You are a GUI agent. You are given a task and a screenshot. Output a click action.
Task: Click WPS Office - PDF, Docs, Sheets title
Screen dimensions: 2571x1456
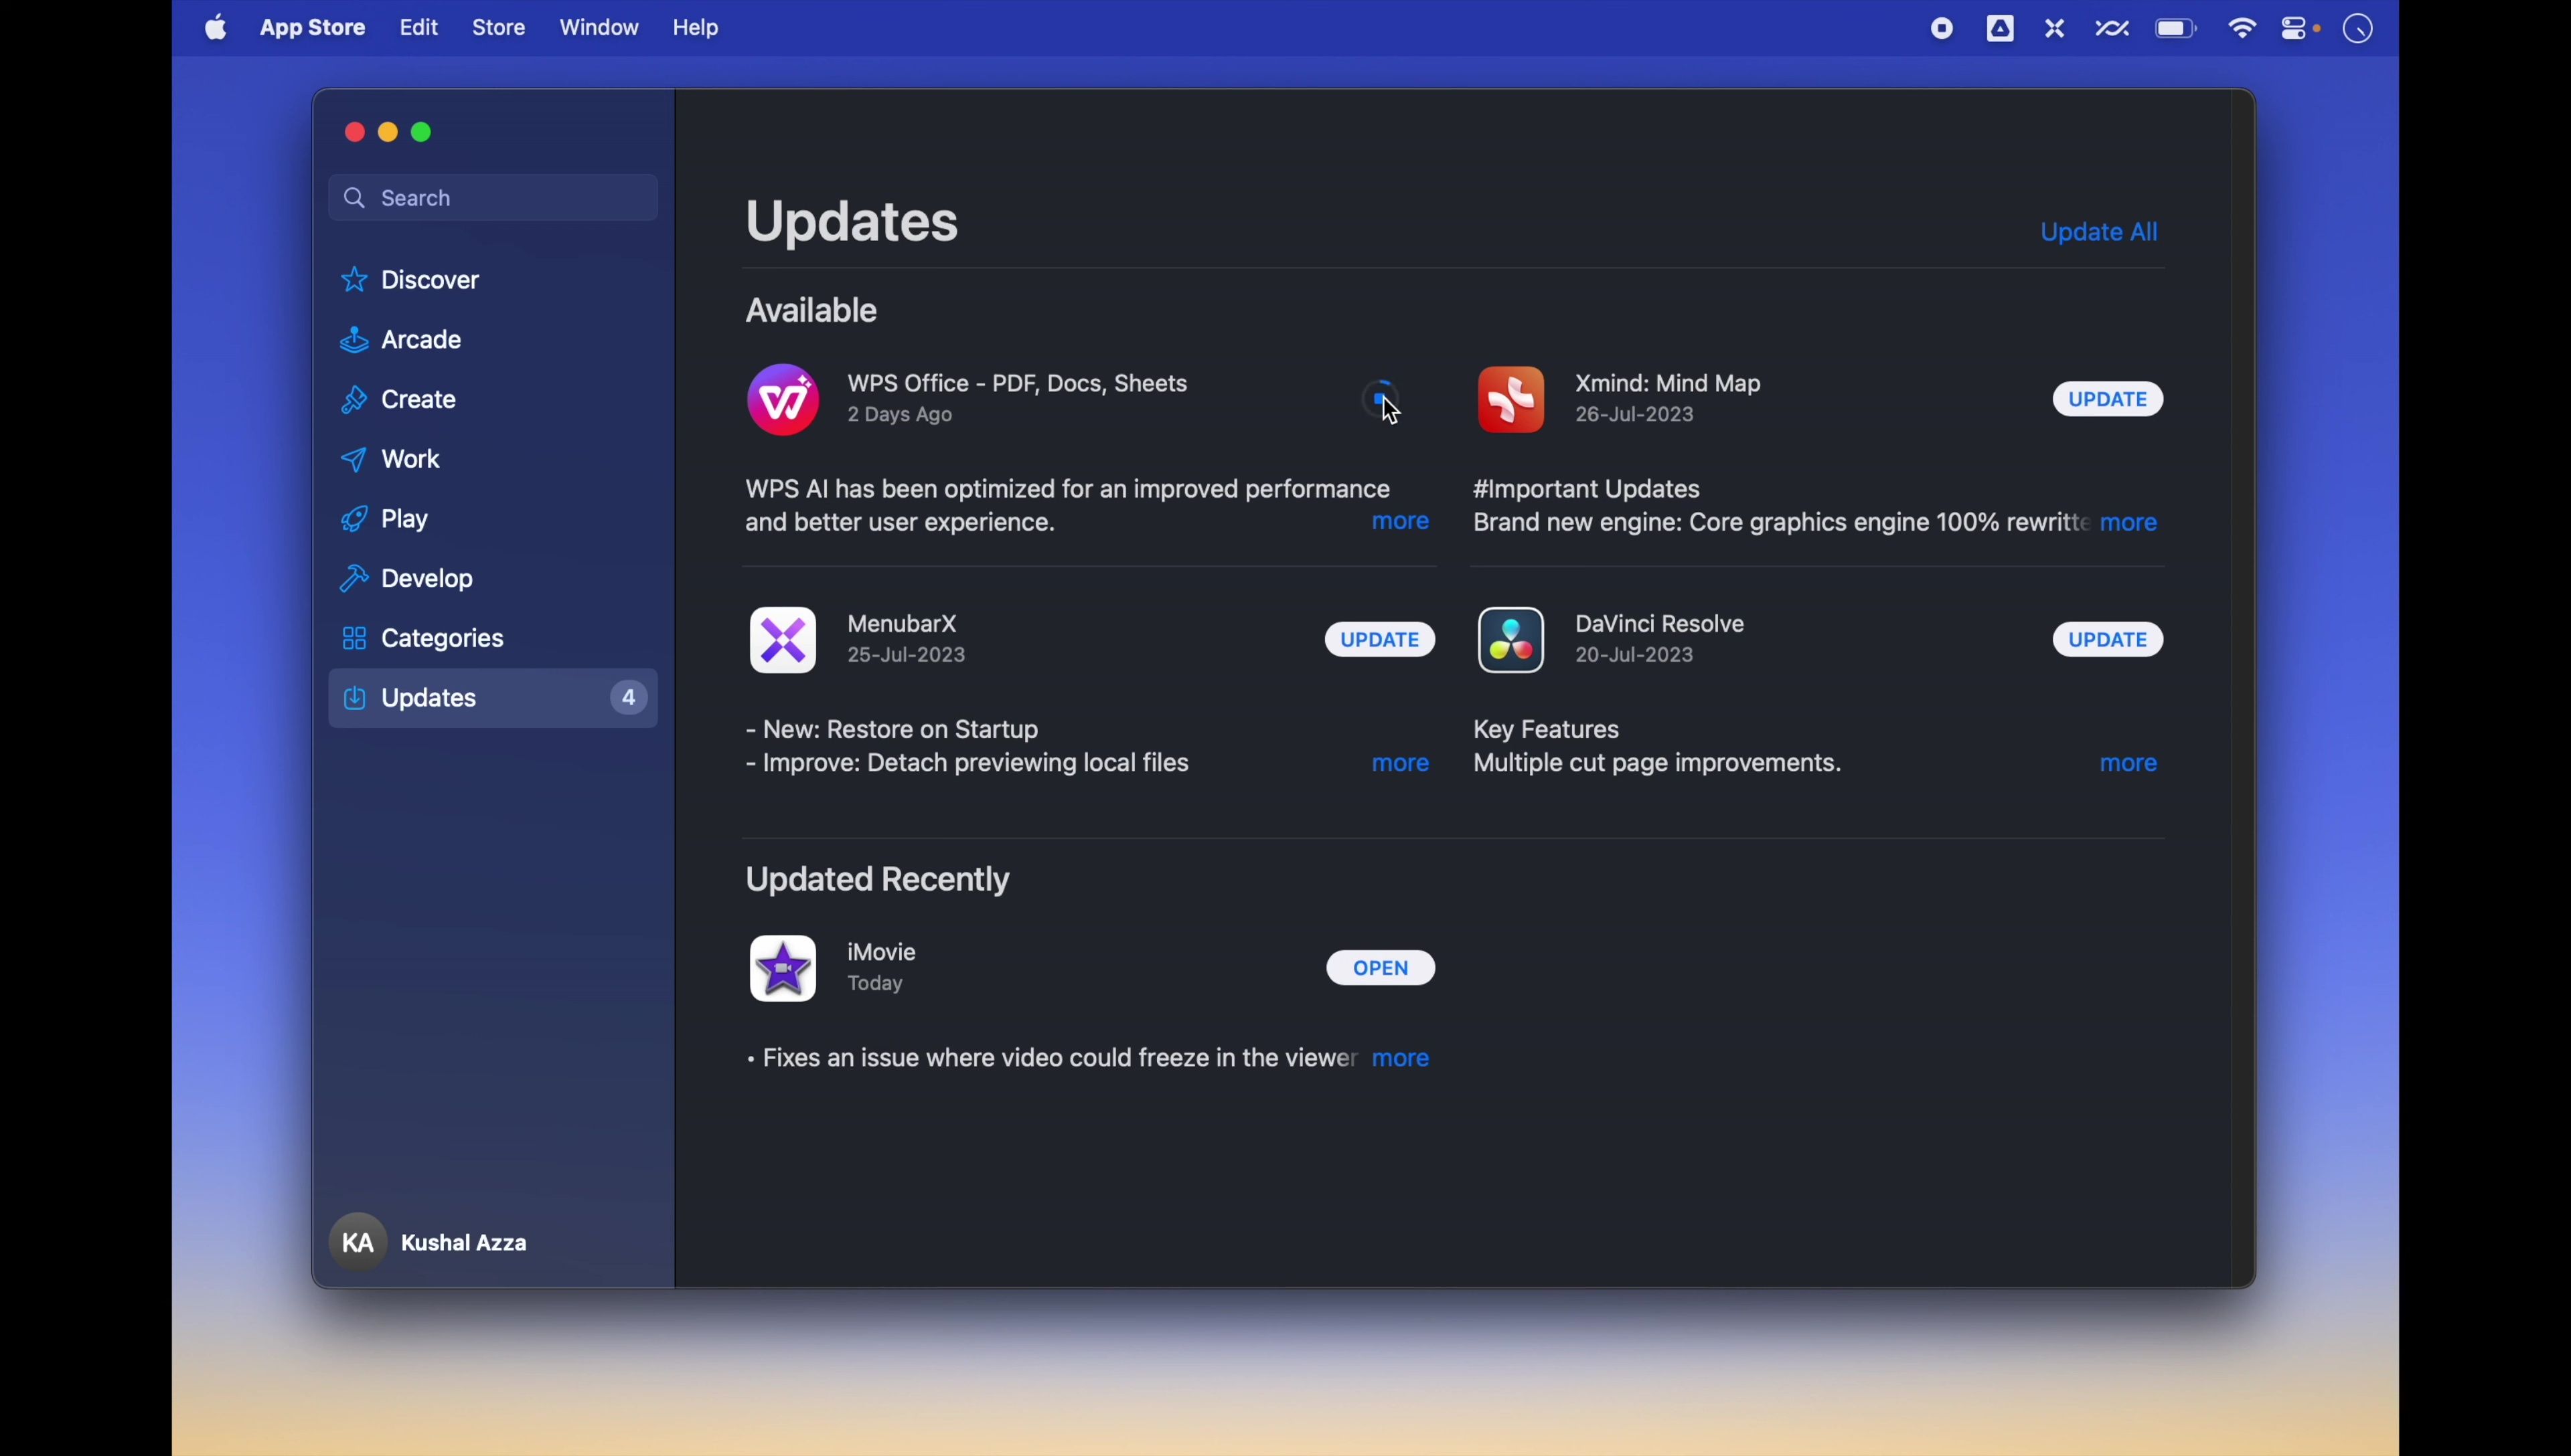pyautogui.click(x=1018, y=383)
